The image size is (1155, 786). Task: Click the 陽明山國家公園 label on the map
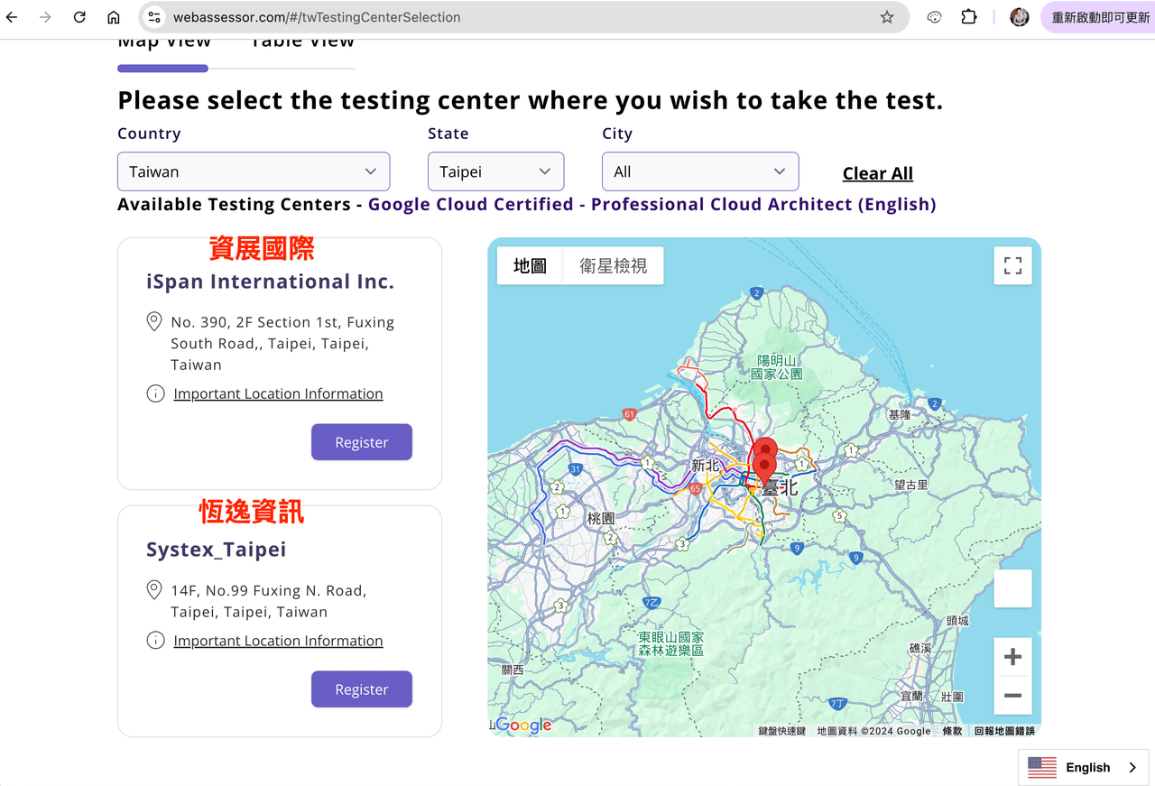(x=776, y=366)
